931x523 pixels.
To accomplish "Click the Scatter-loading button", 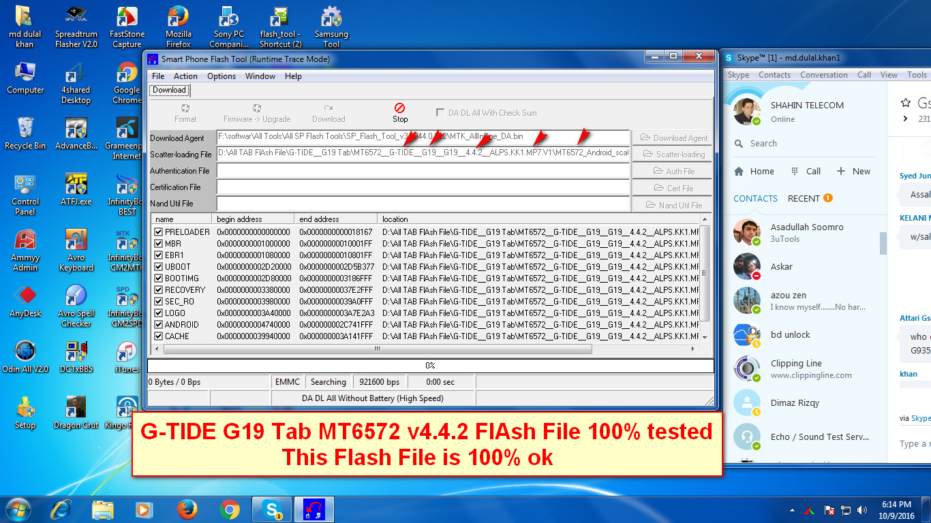I will point(672,154).
